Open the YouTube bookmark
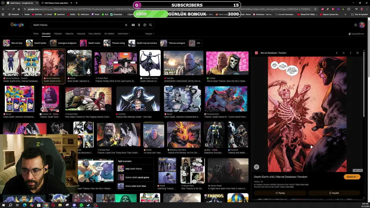This screenshot has width=370, height=208. (x=37, y=14)
